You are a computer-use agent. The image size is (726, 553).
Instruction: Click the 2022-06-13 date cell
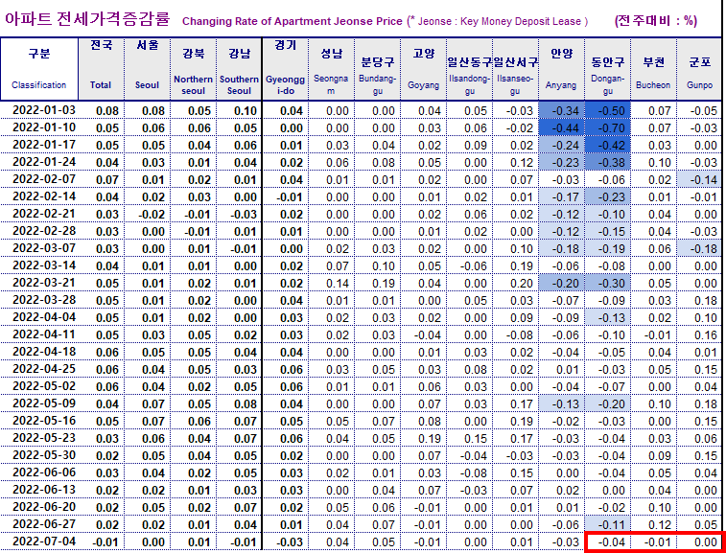tap(39, 490)
